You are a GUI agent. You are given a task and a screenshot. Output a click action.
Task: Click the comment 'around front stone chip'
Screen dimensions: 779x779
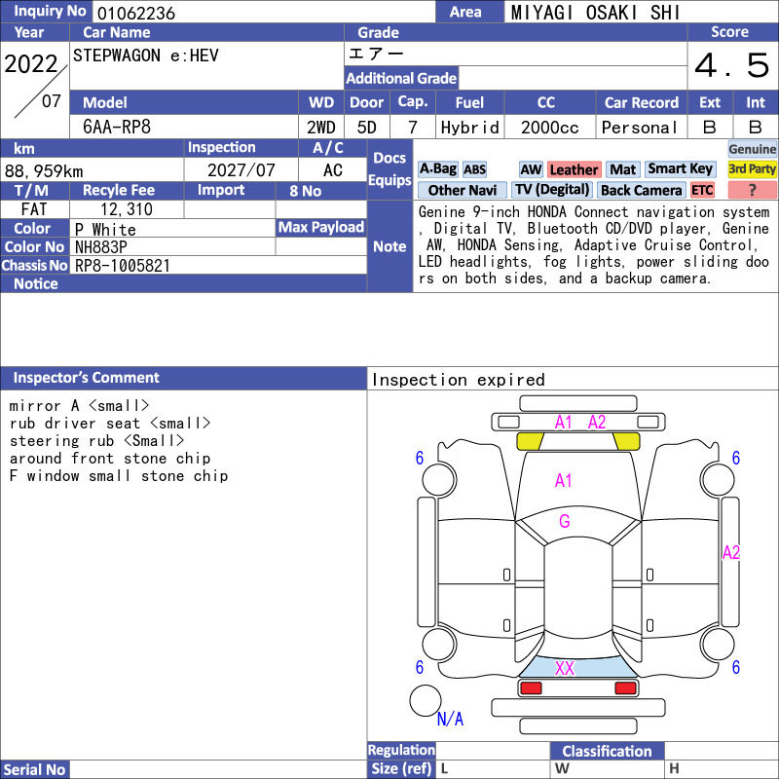[x=110, y=458]
